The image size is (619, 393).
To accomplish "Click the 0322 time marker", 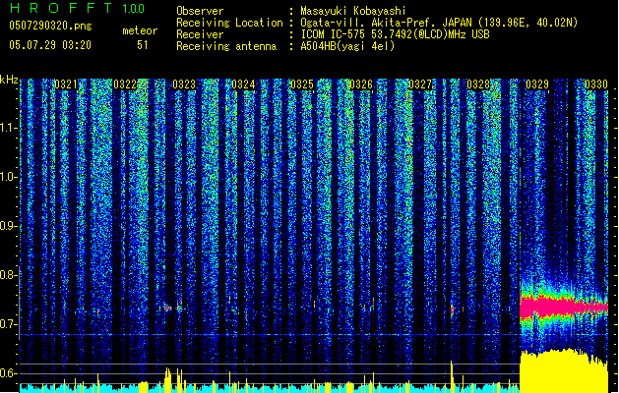I will (125, 84).
